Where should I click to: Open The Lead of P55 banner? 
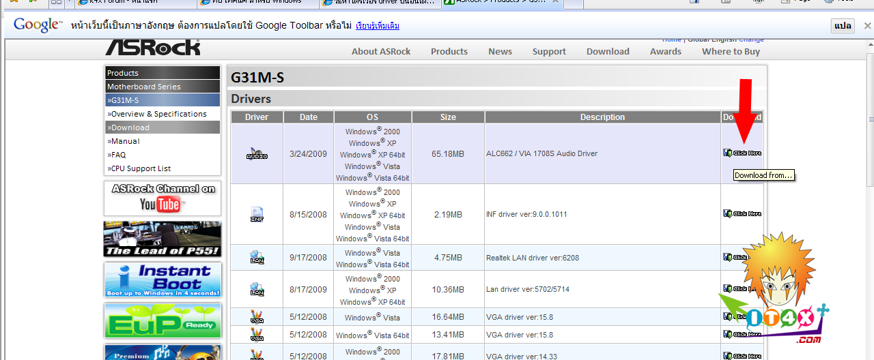163,239
